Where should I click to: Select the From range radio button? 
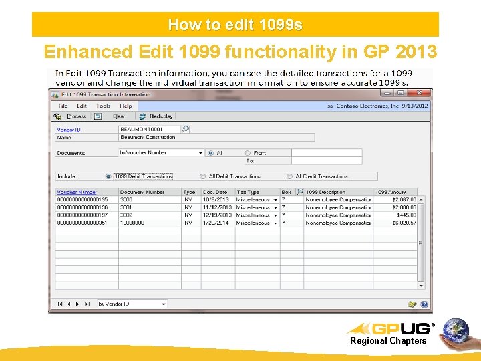(247, 153)
